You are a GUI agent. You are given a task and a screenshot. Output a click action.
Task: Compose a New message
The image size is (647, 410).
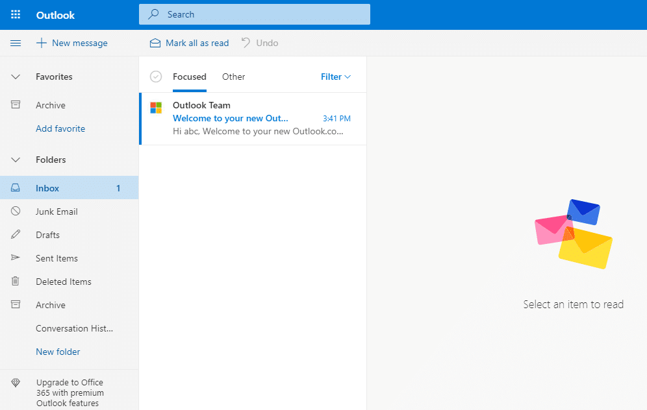pyautogui.click(x=72, y=43)
